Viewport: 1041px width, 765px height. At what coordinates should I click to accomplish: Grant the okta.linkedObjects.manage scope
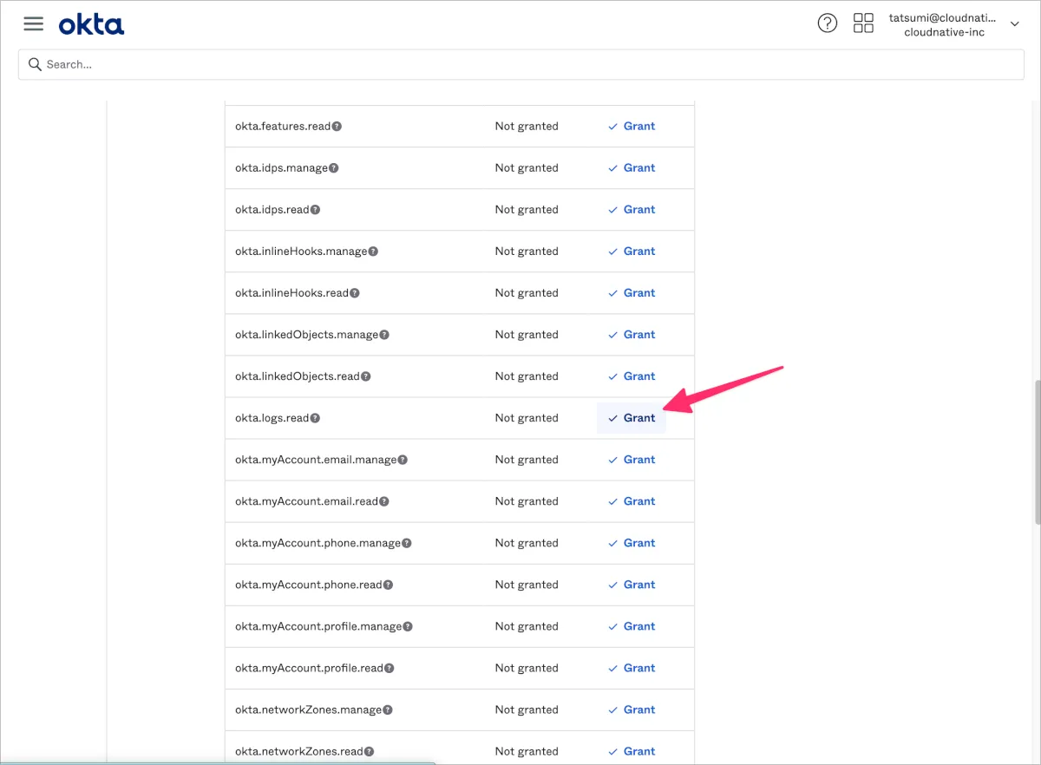click(x=632, y=334)
